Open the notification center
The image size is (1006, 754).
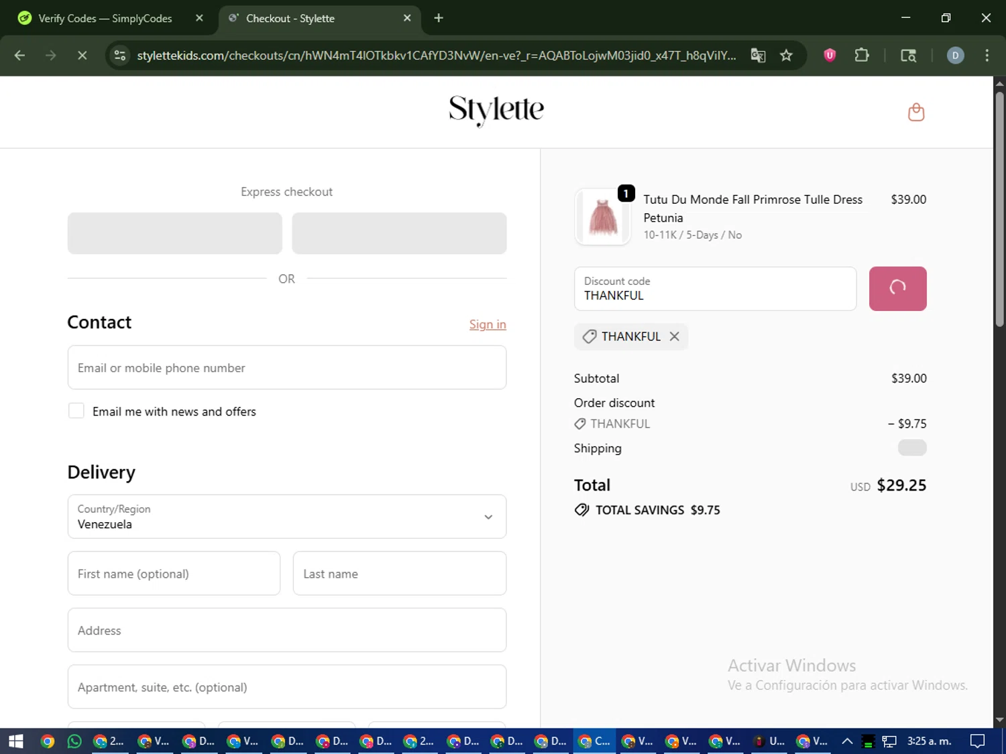(978, 741)
